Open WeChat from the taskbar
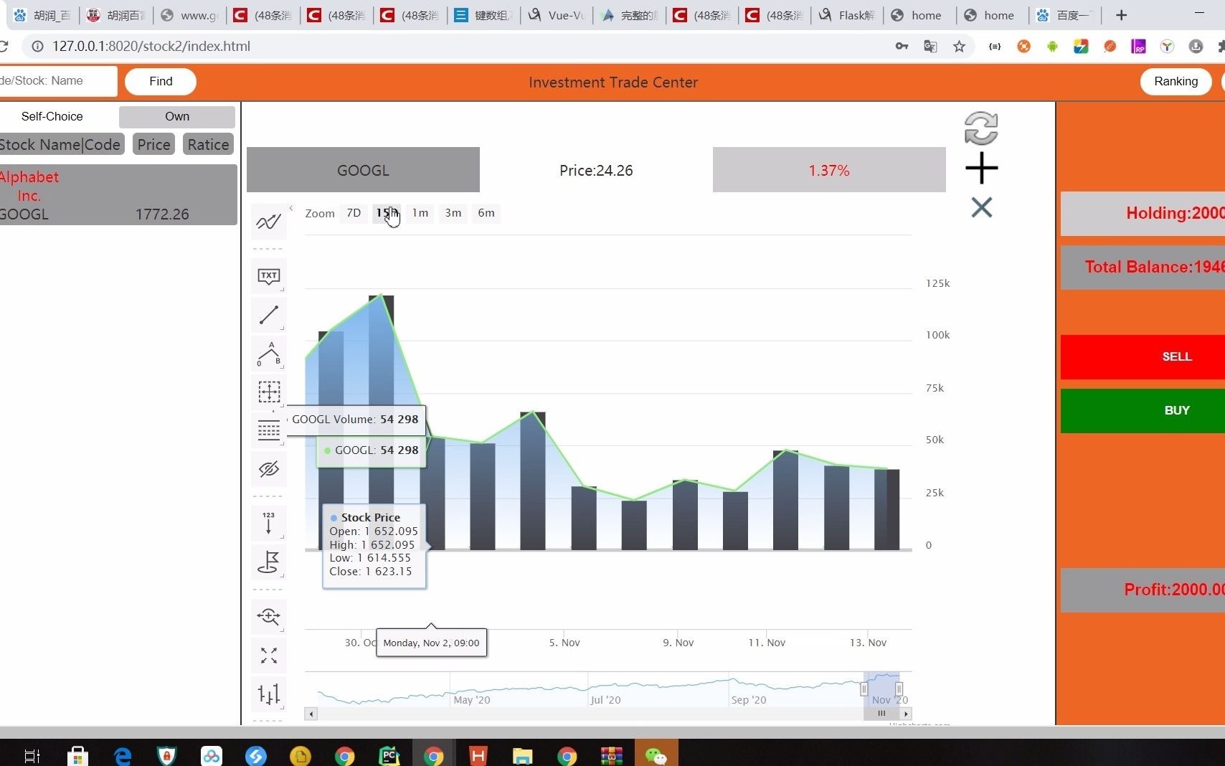Image resolution: width=1225 pixels, height=766 pixels. (656, 755)
